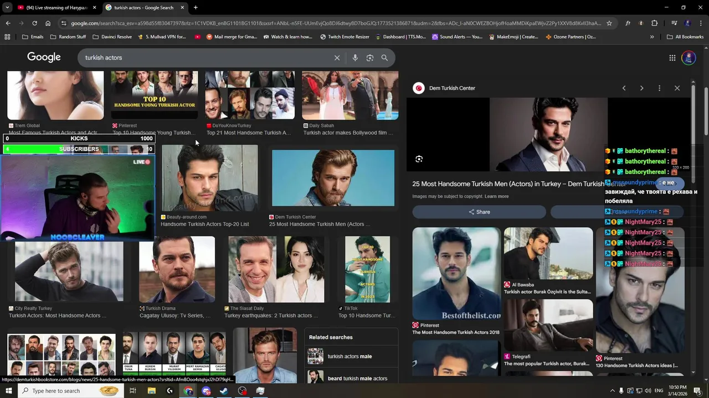Select related search turkish actors male
The width and height of the screenshot is (709, 398).
pos(351,357)
